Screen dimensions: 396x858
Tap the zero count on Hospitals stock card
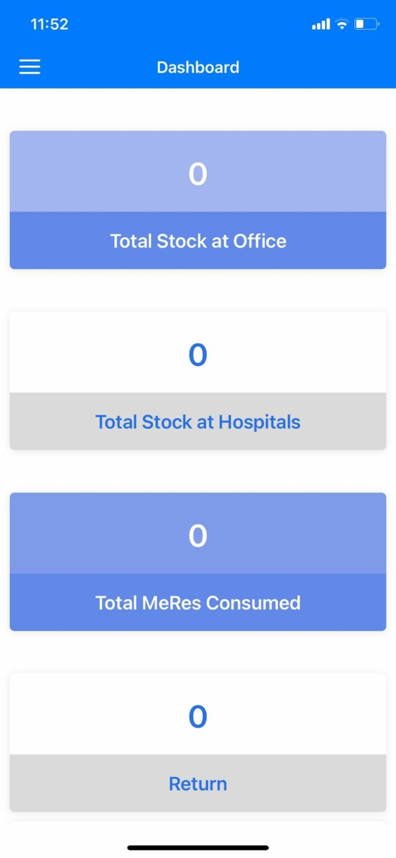click(x=198, y=355)
